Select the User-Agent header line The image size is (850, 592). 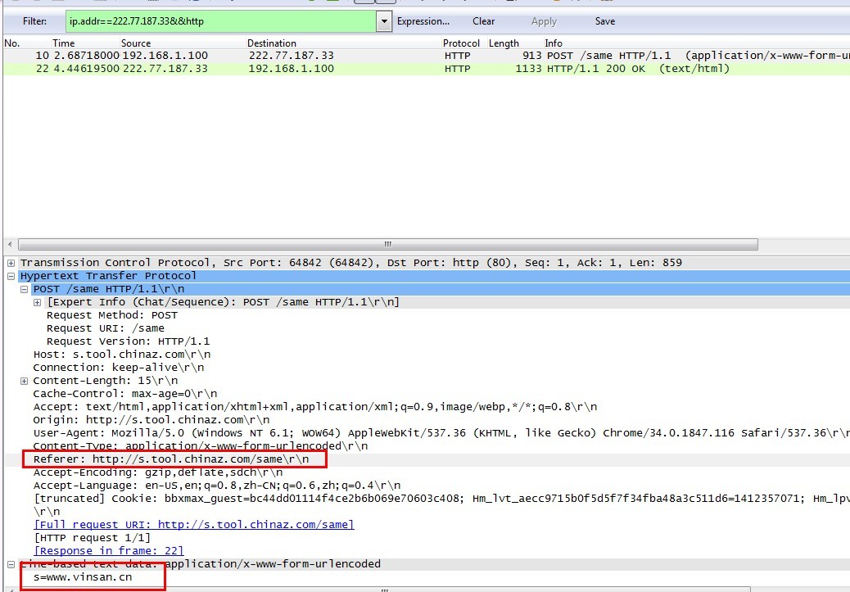tap(441, 433)
